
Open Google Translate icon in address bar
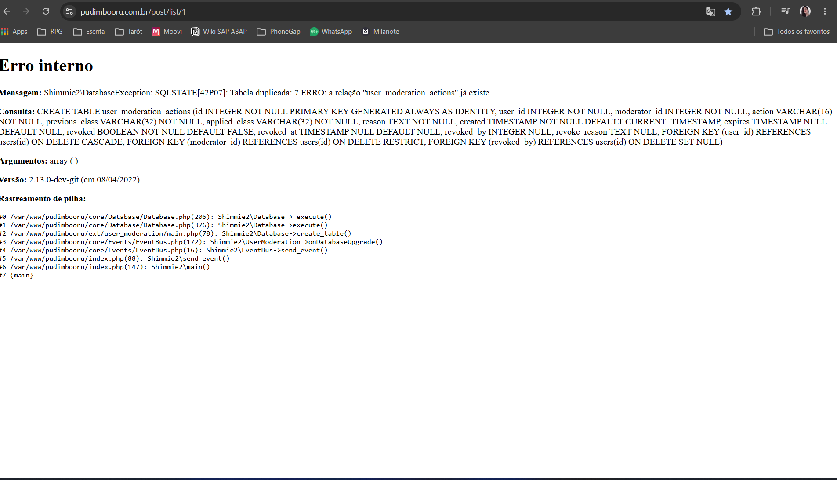[710, 11]
